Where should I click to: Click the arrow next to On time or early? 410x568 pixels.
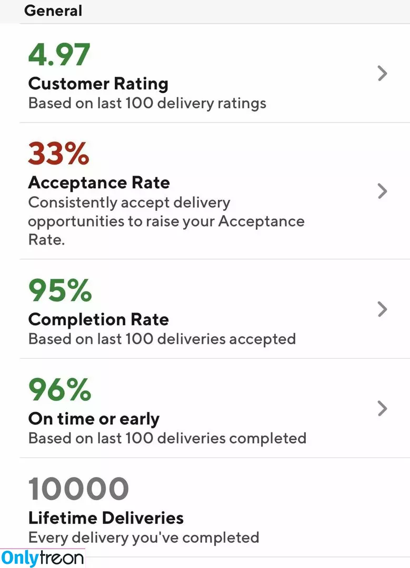click(382, 408)
